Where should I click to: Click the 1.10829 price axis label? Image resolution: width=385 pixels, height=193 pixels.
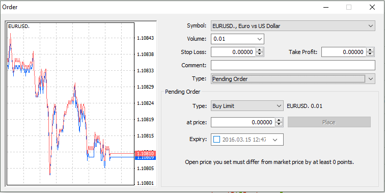coord(145,87)
